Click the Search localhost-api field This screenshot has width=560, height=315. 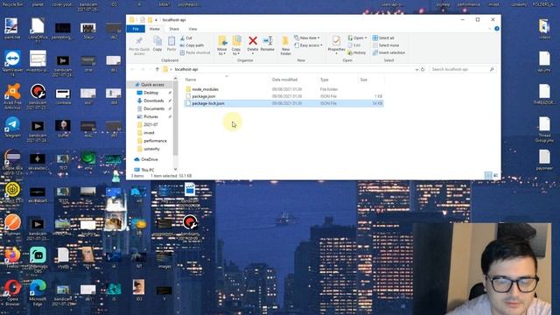tap(463, 69)
